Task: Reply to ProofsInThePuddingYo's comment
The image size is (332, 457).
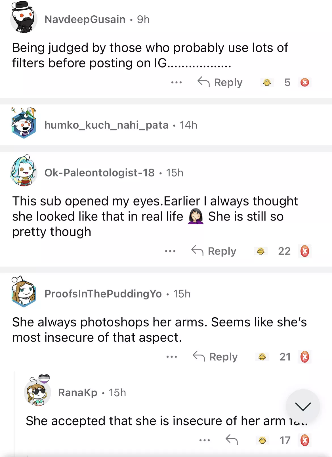Action: coord(215,357)
